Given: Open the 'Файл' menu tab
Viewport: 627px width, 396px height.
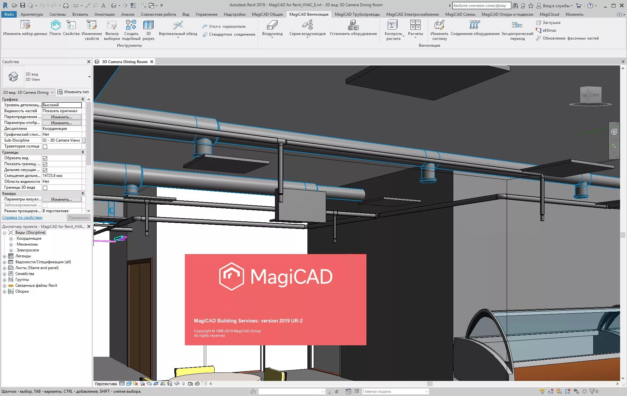Looking at the screenshot, I should point(9,14).
